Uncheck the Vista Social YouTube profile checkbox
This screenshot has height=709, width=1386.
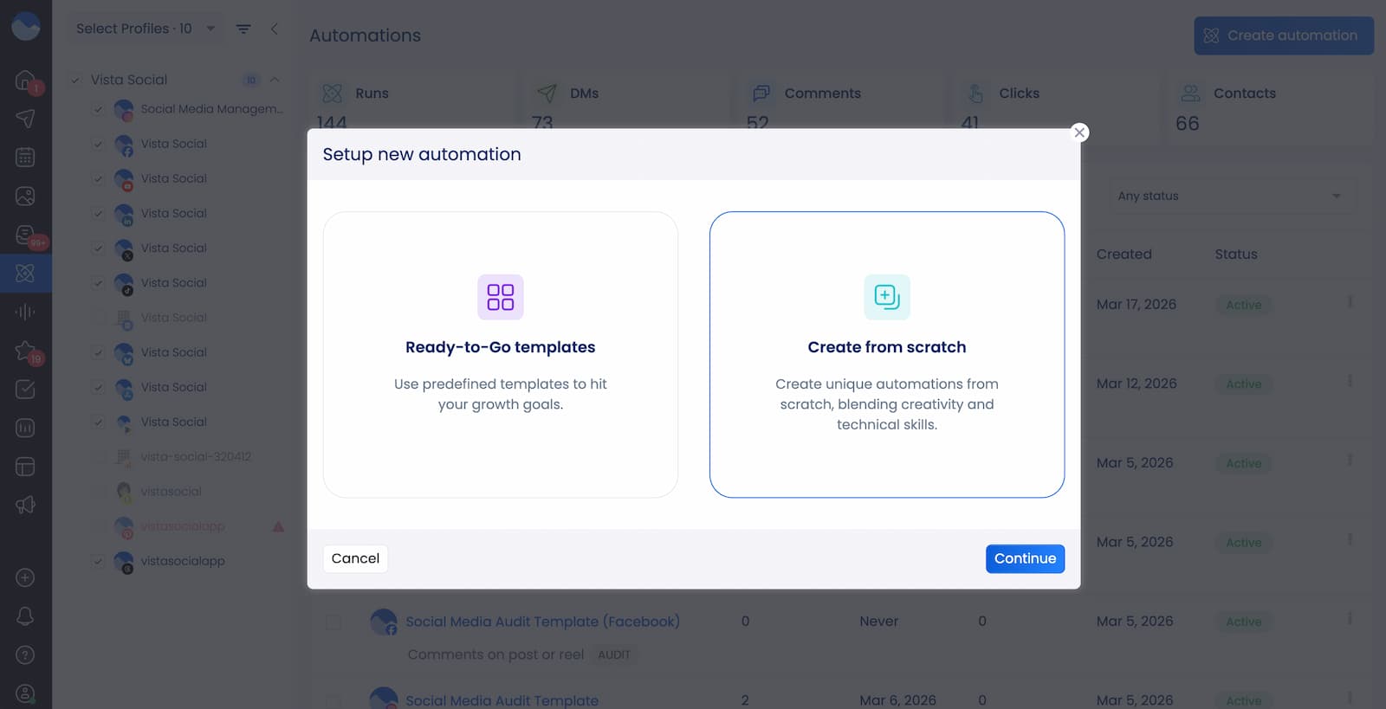pos(98,178)
